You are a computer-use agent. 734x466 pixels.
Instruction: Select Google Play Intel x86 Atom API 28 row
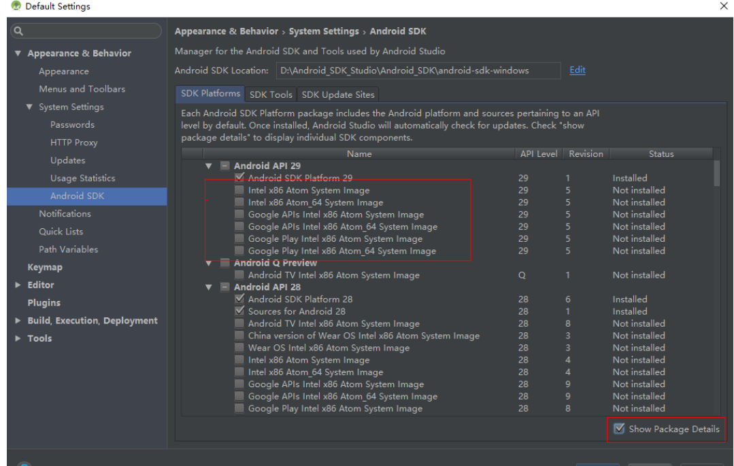pos(335,408)
